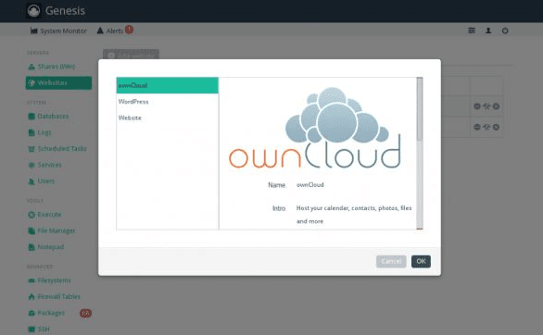543x335 pixels.
Task: Click the ownCloud logo image
Action: click(315, 128)
